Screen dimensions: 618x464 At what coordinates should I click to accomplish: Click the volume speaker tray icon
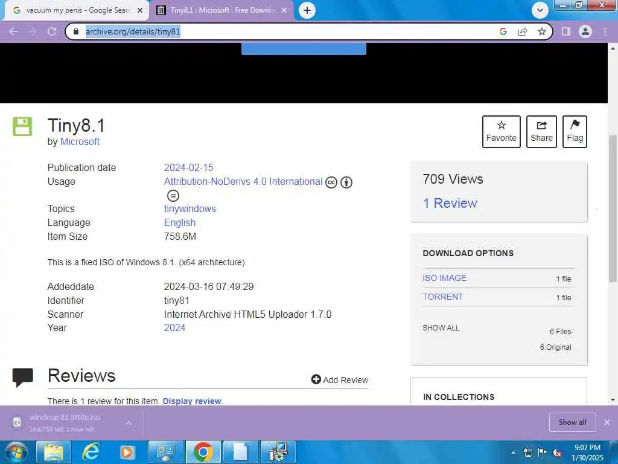557,453
